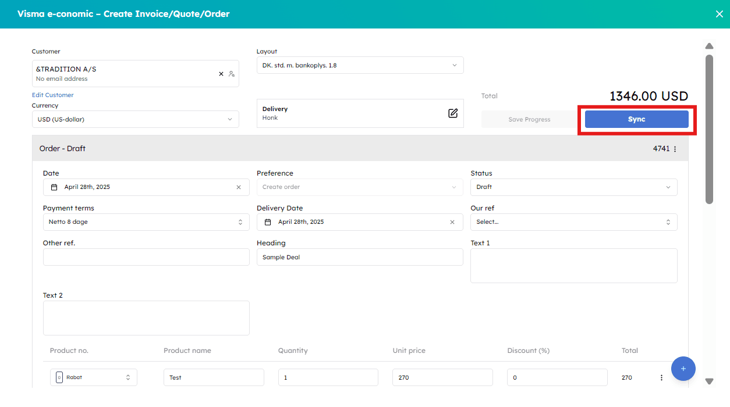The image size is (730, 407).
Task: Click the vertical scrollbar thumb
Action: 709,129
